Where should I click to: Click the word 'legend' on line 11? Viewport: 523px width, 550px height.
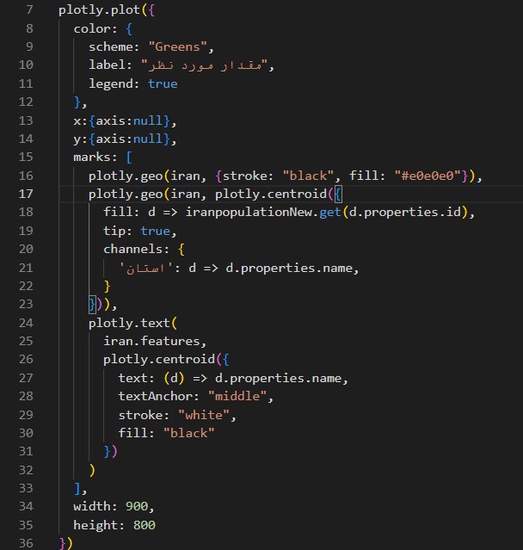click(111, 83)
